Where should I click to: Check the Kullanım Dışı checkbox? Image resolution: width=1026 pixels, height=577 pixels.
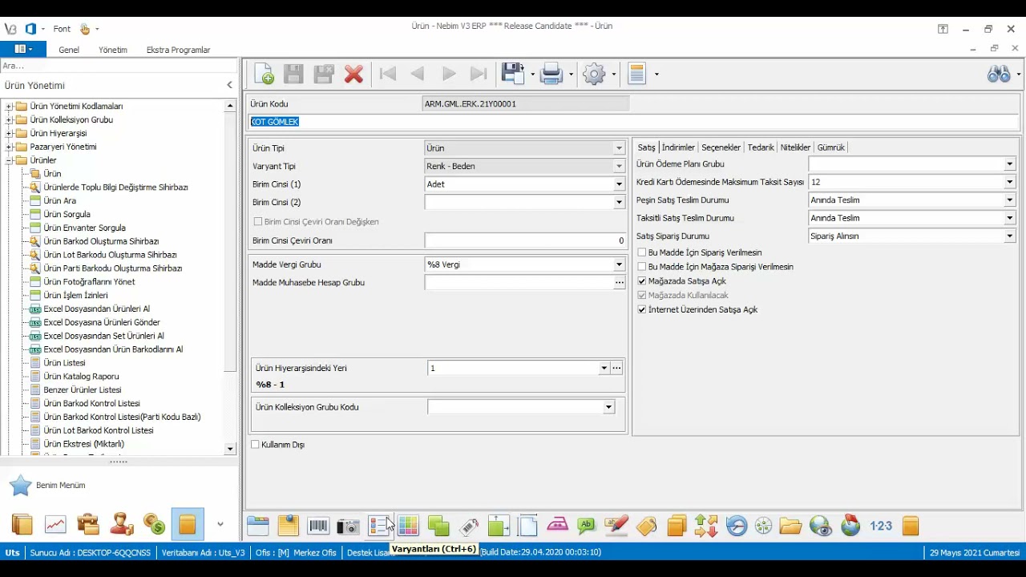[x=255, y=444]
